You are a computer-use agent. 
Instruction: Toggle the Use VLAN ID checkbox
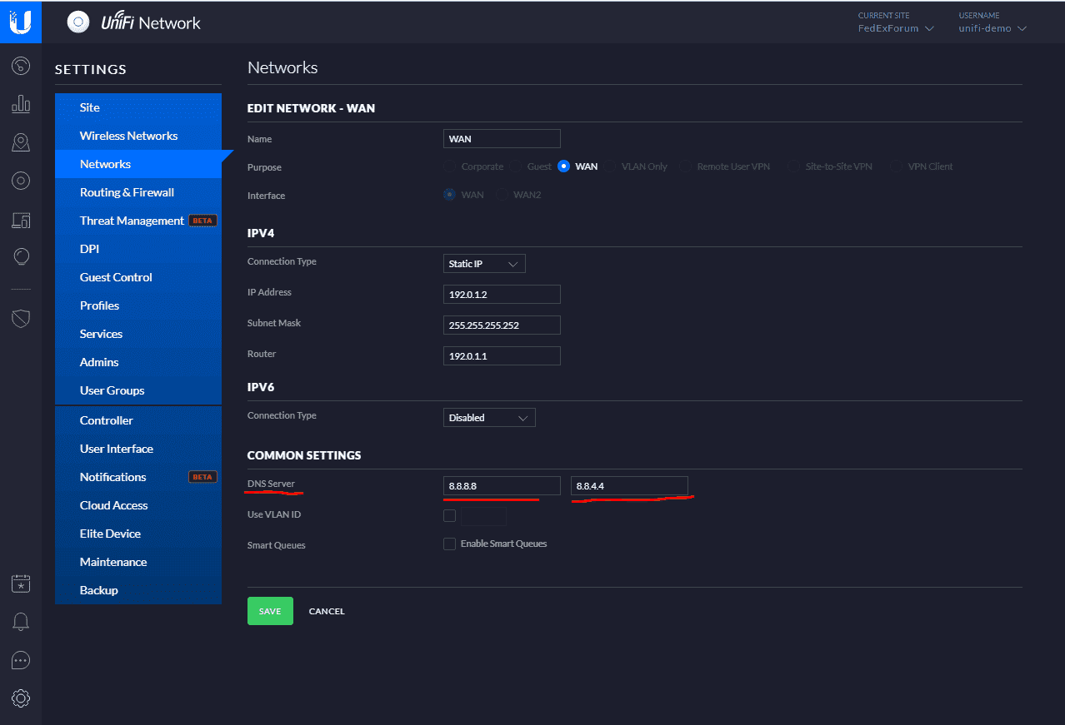pos(450,515)
